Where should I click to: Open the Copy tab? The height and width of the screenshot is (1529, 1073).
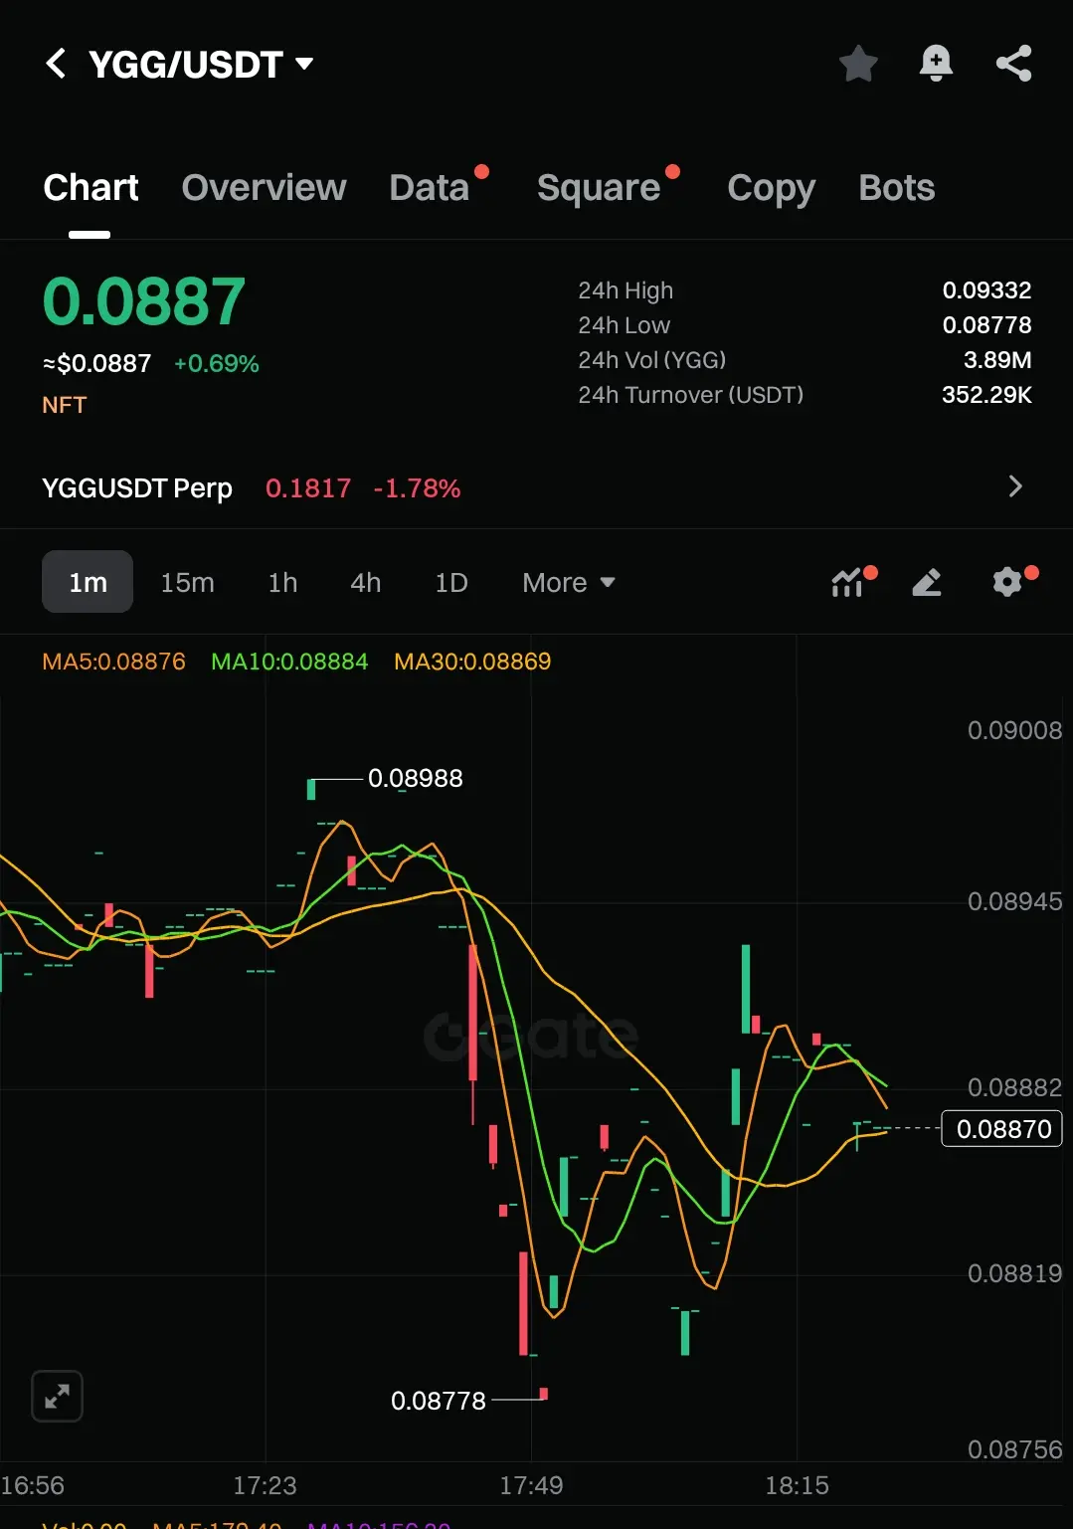[x=771, y=187]
